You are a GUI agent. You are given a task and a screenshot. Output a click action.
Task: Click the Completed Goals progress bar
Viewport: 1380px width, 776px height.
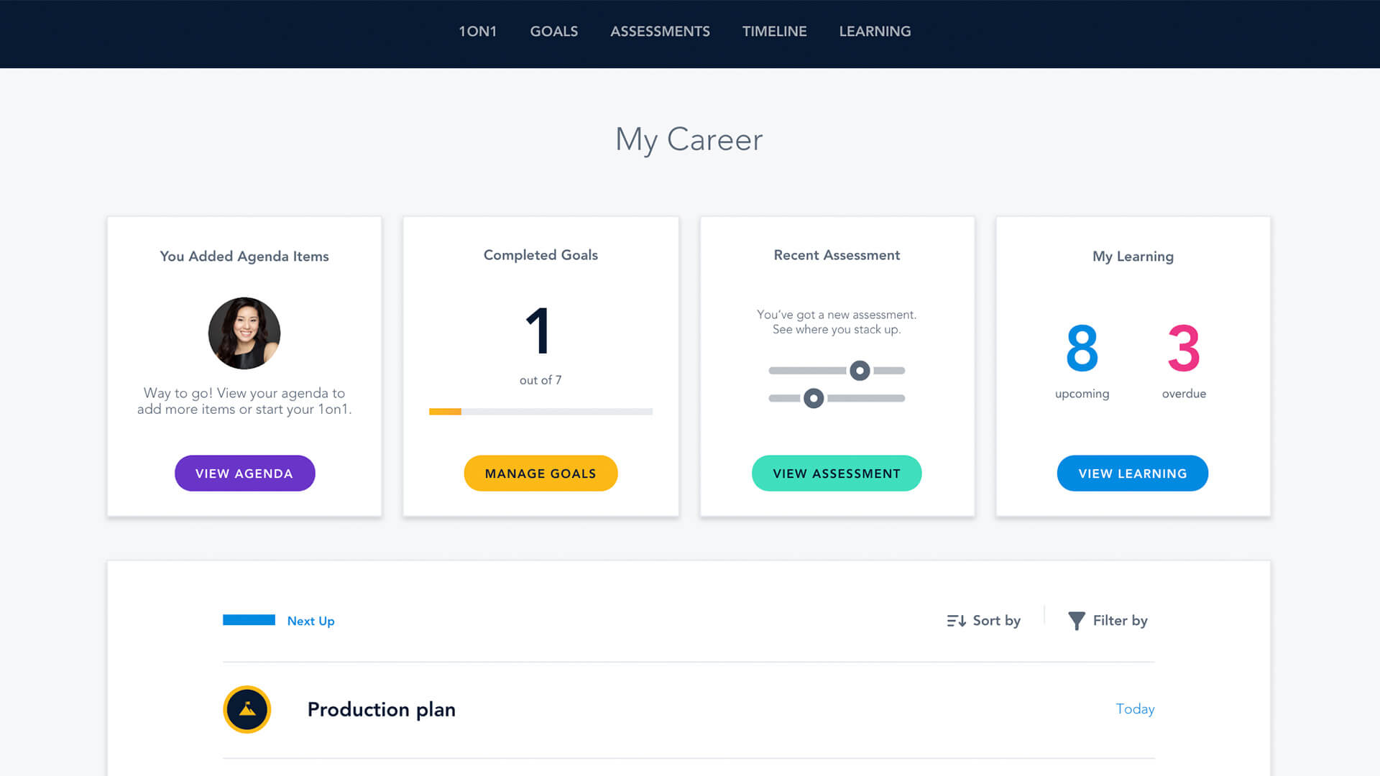[x=540, y=411]
